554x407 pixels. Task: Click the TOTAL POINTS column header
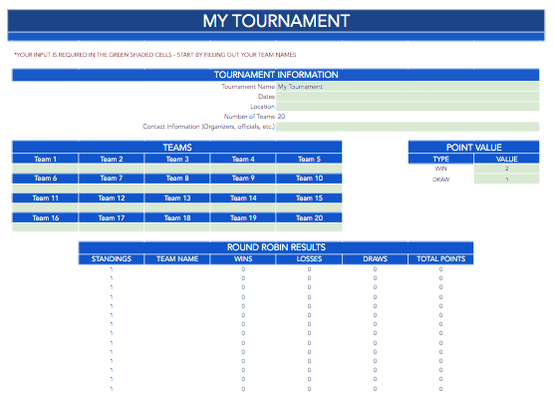pos(440,258)
